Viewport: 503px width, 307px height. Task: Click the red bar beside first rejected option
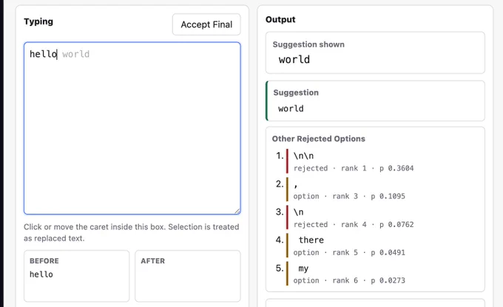[287, 161]
